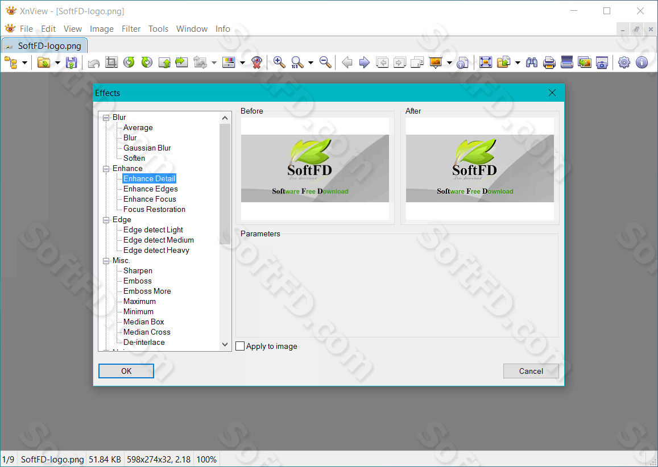Click the Next page icon

point(399,63)
